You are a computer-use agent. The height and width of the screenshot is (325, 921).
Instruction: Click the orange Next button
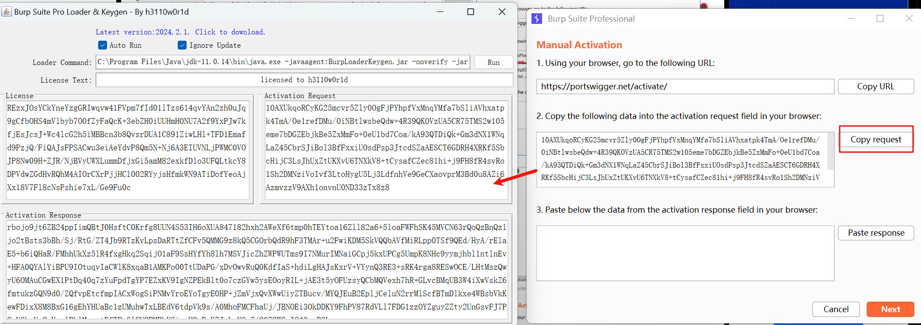click(x=890, y=309)
